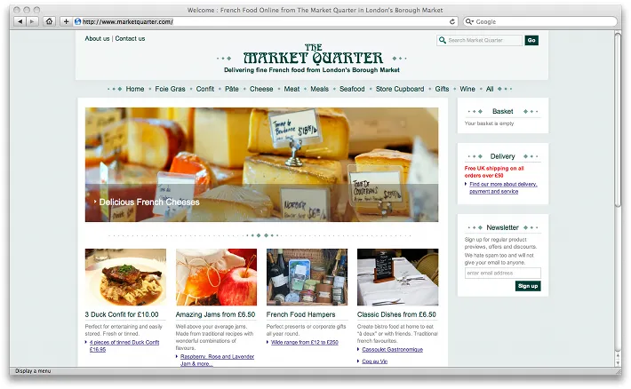The image size is (631, 389).
Task: Click the globe site icon in the address bar
Action: pos(77,21)
